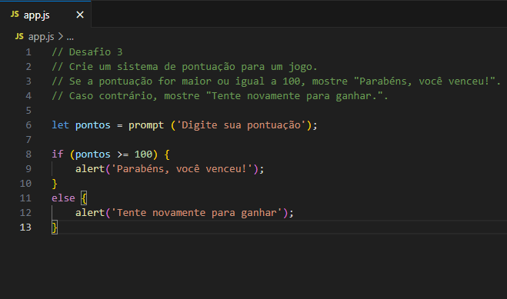Click the 'else' keyword
The image size is (507, 299).
tap(63, 198)
